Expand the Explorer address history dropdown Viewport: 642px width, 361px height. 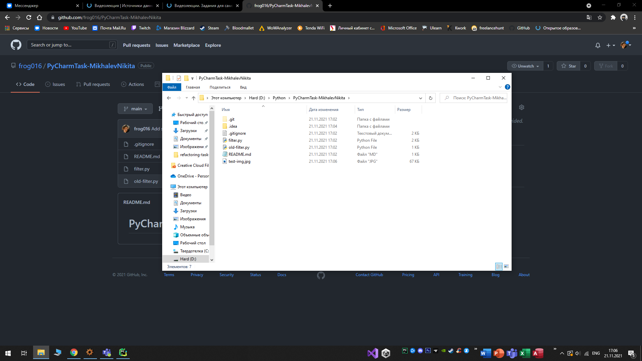pos(420,98)
